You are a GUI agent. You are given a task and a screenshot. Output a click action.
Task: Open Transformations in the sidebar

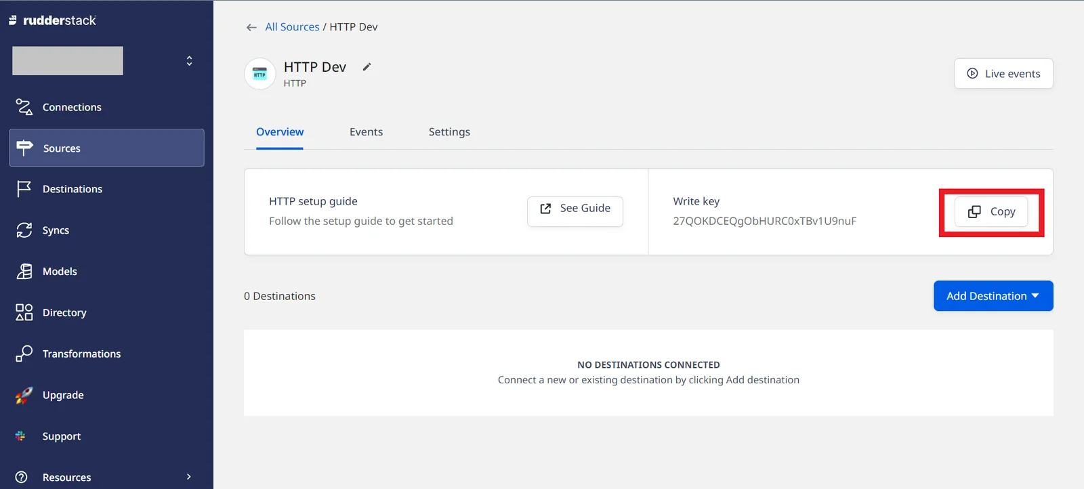tap(81, 354)
